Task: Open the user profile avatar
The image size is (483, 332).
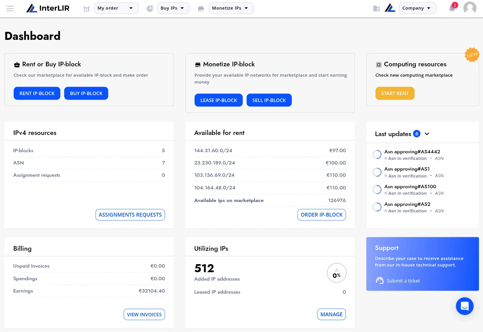Action: 470,8
